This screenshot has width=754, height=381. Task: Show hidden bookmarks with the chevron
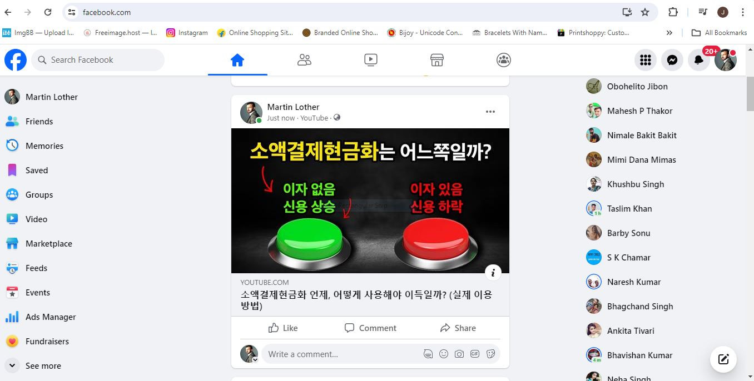coord(669,33)
